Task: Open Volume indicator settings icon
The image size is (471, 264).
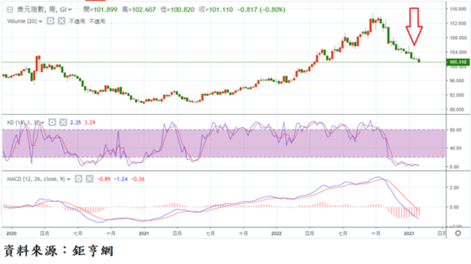Action: 51,21
